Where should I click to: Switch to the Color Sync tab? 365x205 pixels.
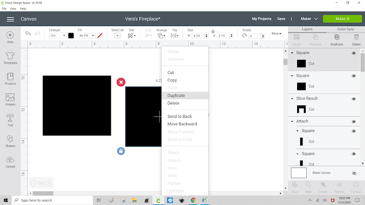346,29
